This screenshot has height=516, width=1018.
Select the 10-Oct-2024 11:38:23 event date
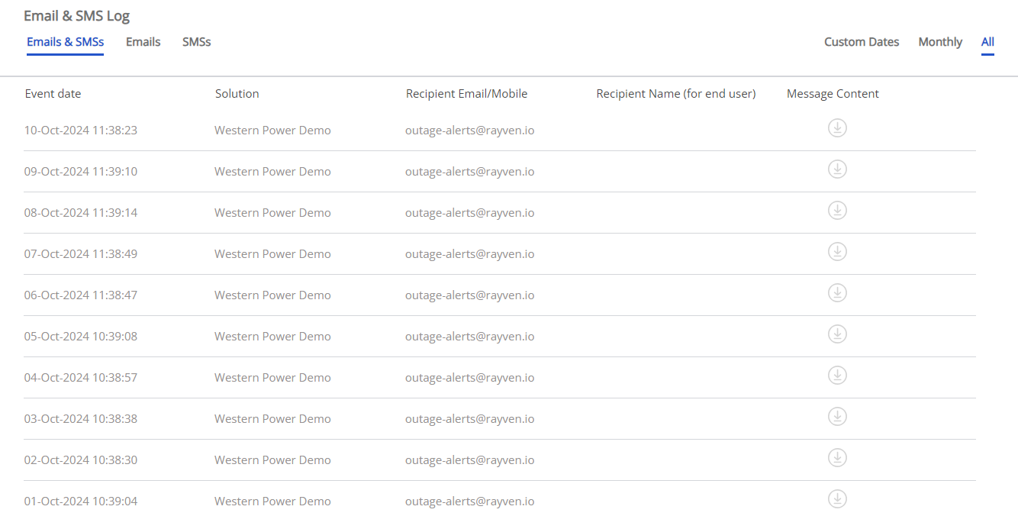click(x=81, y=131)
